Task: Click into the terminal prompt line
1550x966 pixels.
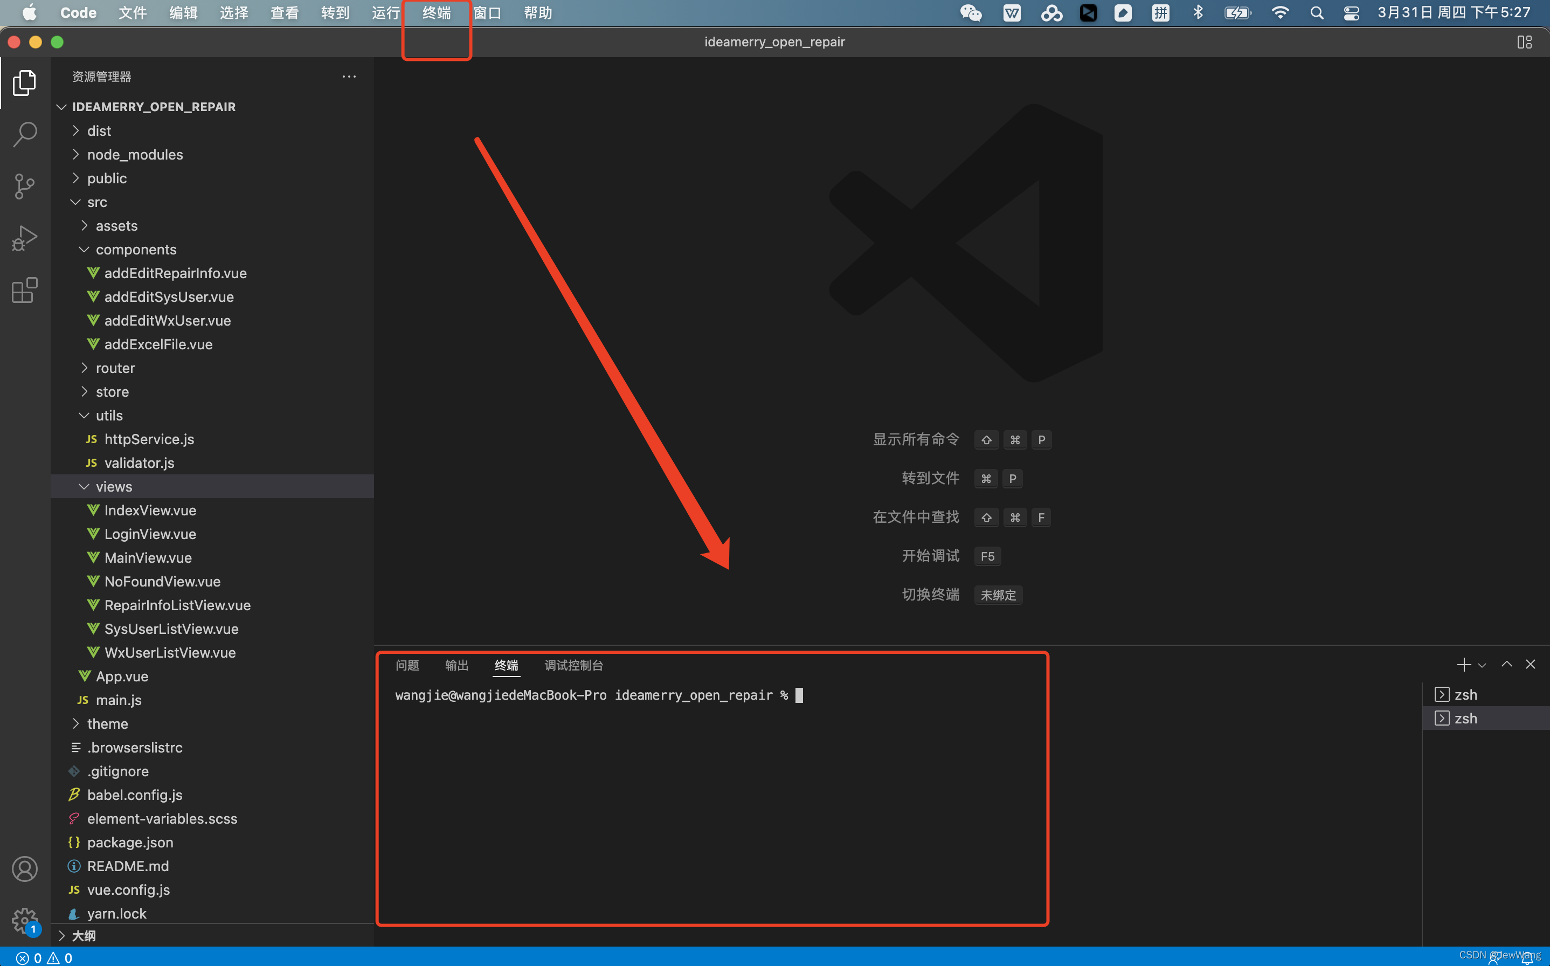Action: [x=599, y=695]
